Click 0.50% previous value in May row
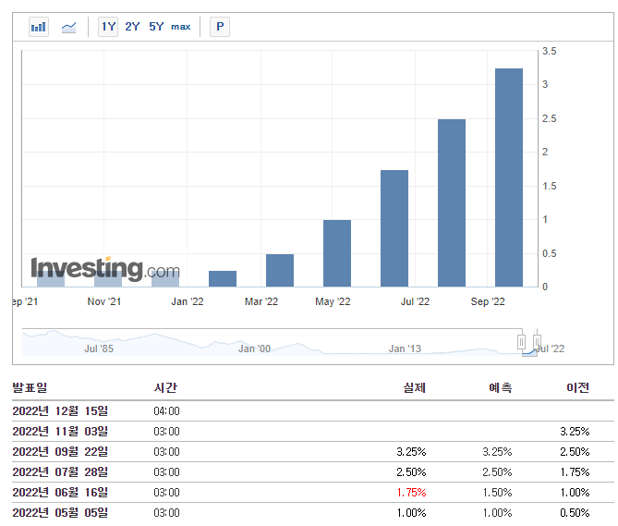Image resolution: width=618 pixels, height=526 pixels. [575, 513]
